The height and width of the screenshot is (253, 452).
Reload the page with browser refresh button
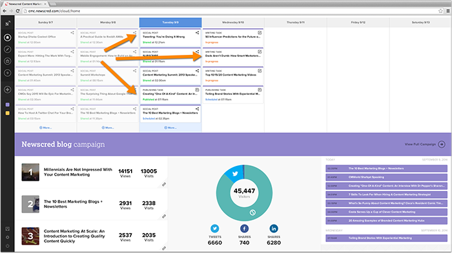(17, 11)
